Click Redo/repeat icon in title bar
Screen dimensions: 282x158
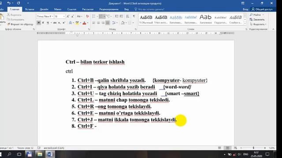click(x=19, y=3)
